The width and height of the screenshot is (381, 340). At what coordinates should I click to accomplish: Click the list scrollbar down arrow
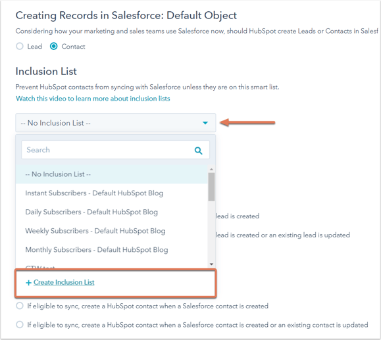coord(211,264)
